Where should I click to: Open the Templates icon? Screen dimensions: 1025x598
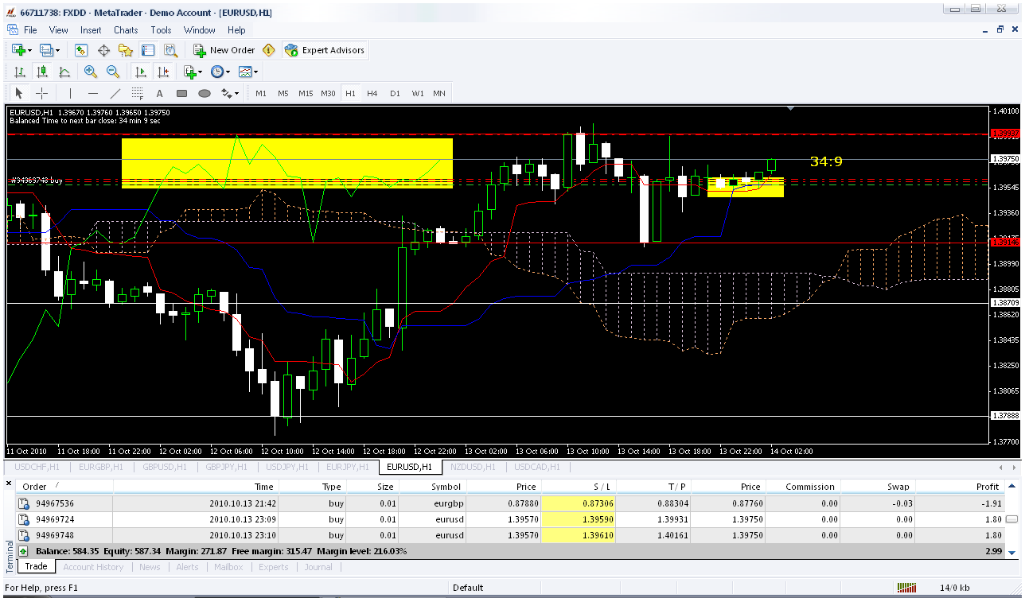click(x=245, y=72)
